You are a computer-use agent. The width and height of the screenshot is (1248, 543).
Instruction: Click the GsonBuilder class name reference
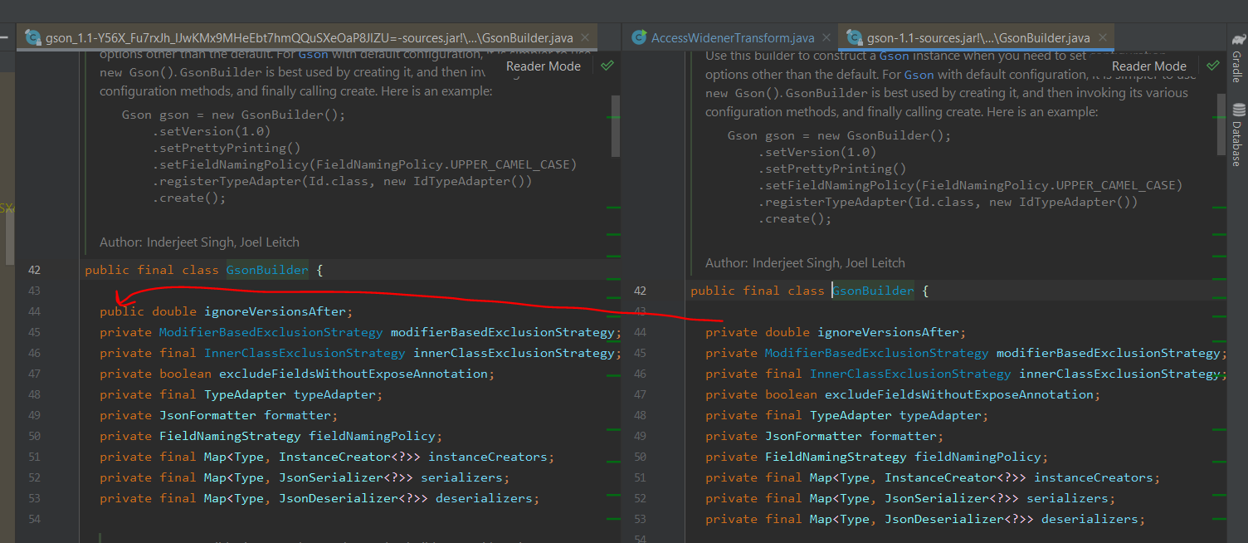pyautogui.click(x=266, y=269)
